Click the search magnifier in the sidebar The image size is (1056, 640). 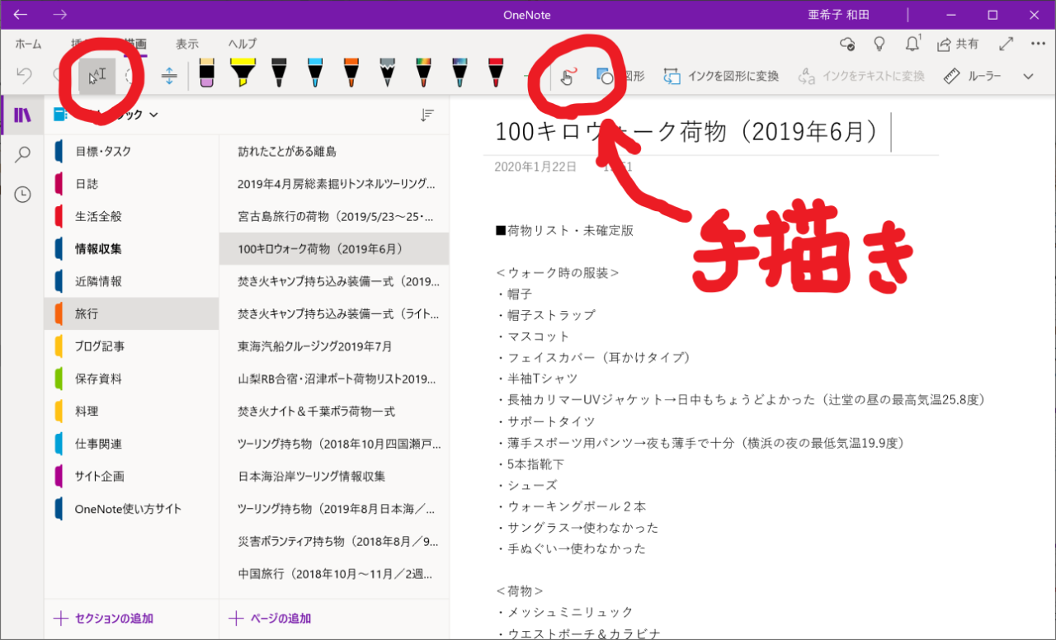click(x=22, y=154)
